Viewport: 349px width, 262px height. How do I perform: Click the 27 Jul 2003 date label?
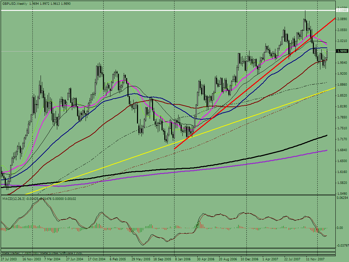(x=9, y=259)
